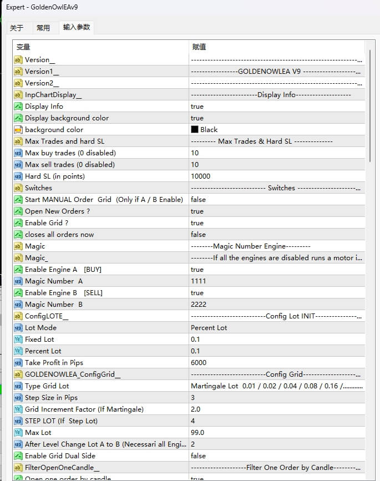Click the Black background color swatch

click(x=195, y=129)
